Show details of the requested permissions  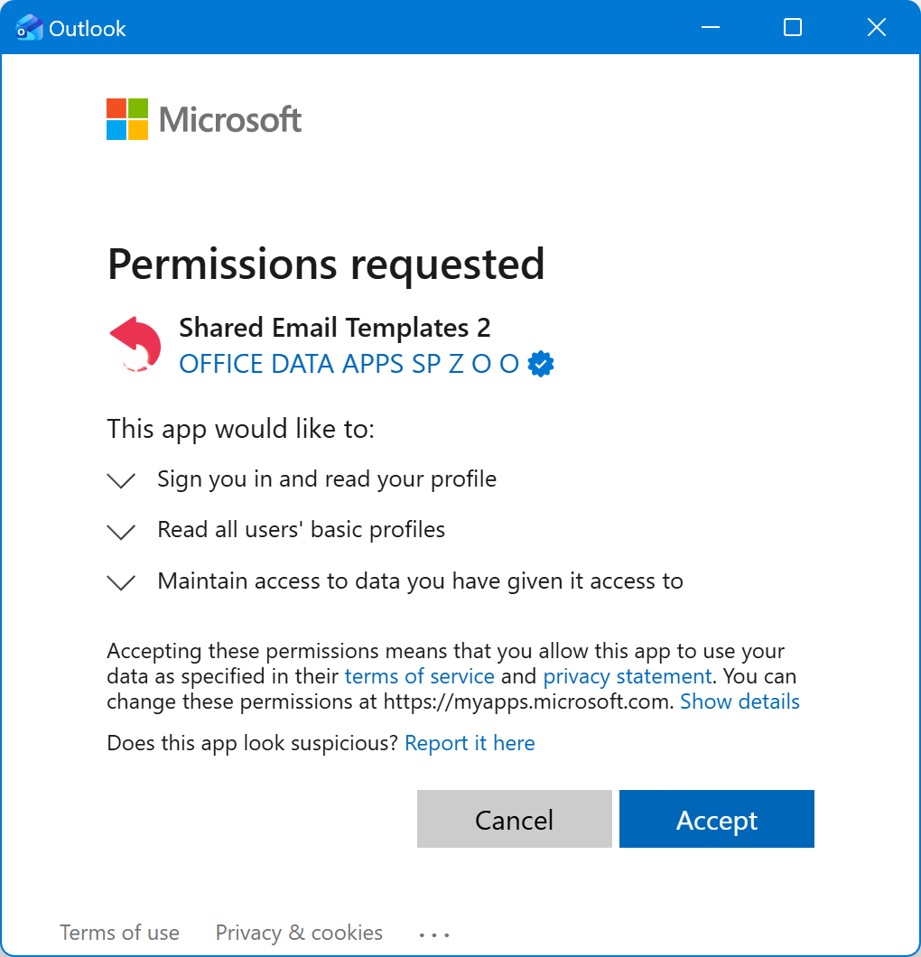(740, 701)
